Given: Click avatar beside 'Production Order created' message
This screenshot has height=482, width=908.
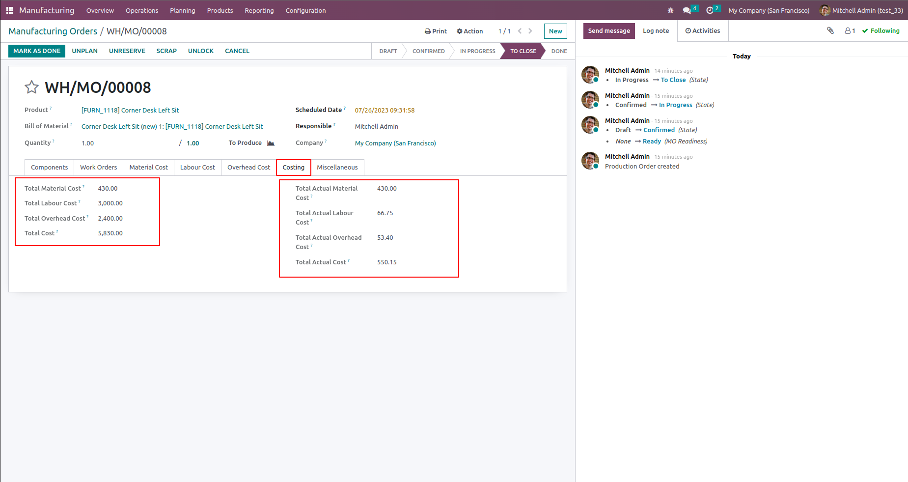Looking at the screenshot, I should click(590, 161).
